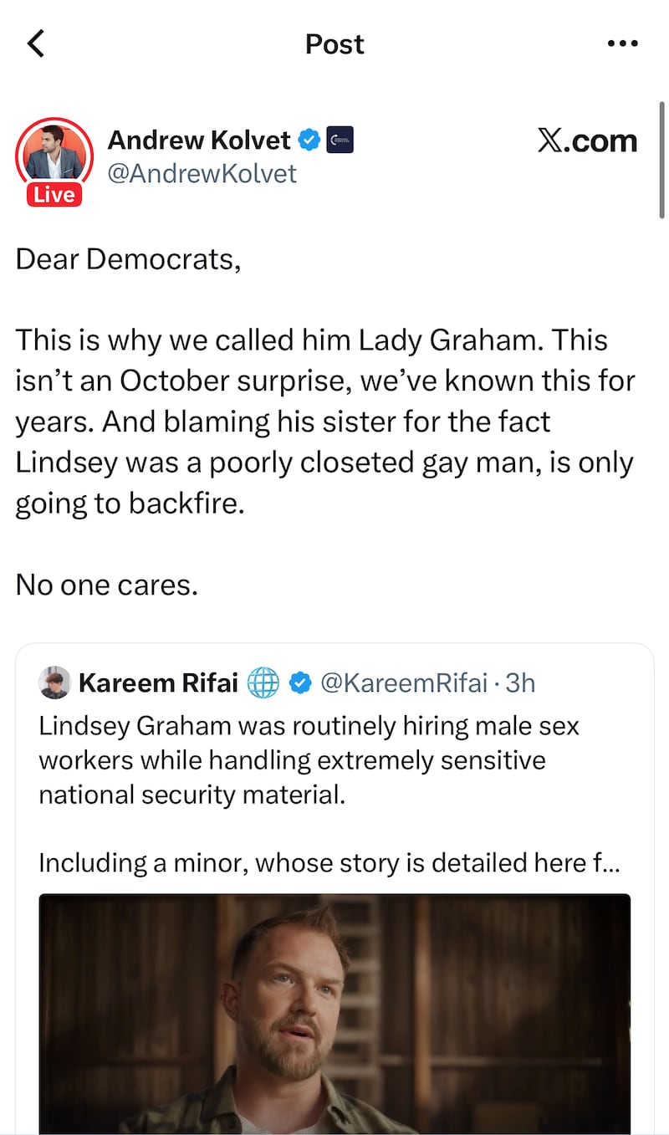The width and height of the screenshot is (669, 1135).
Task: Click Andrew Kolvet's blue verified badge
Action: coord(309,140)
